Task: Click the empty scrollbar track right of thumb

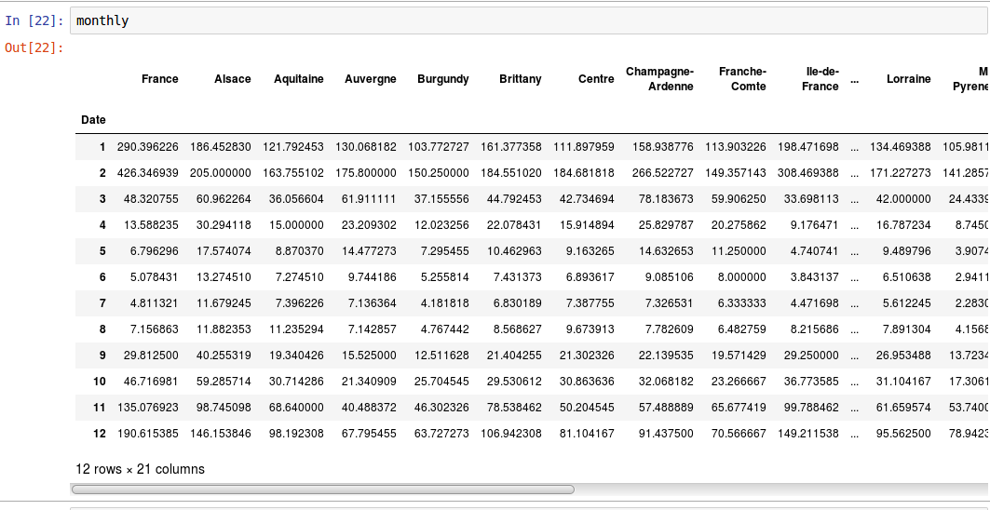Action: click(x=781, y=490)
